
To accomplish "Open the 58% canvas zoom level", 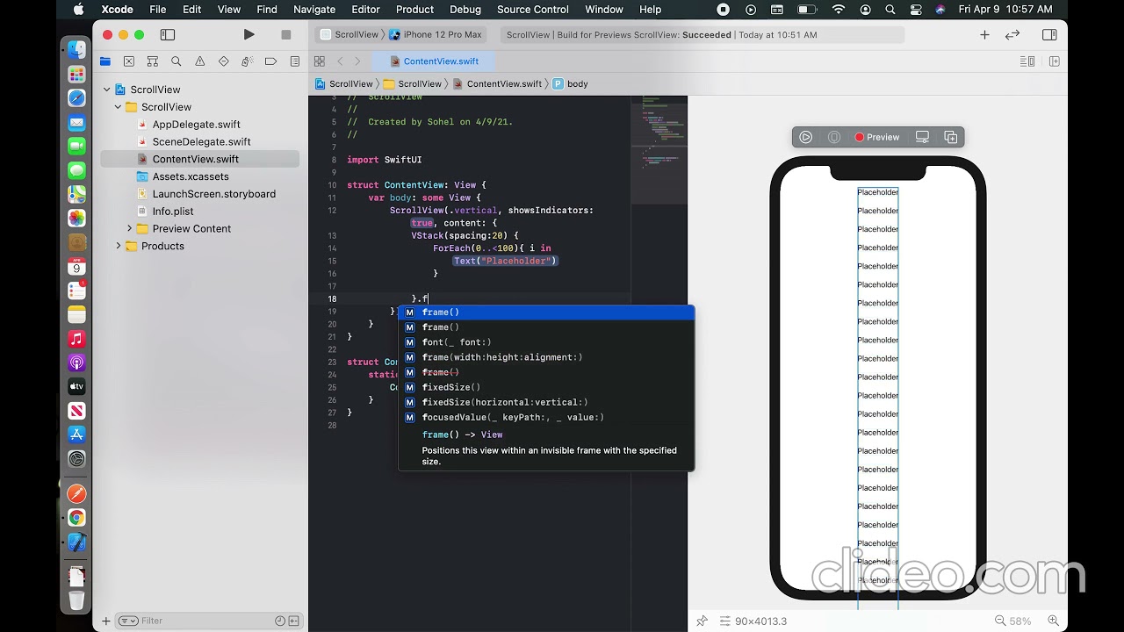I will click(1020, 621).
